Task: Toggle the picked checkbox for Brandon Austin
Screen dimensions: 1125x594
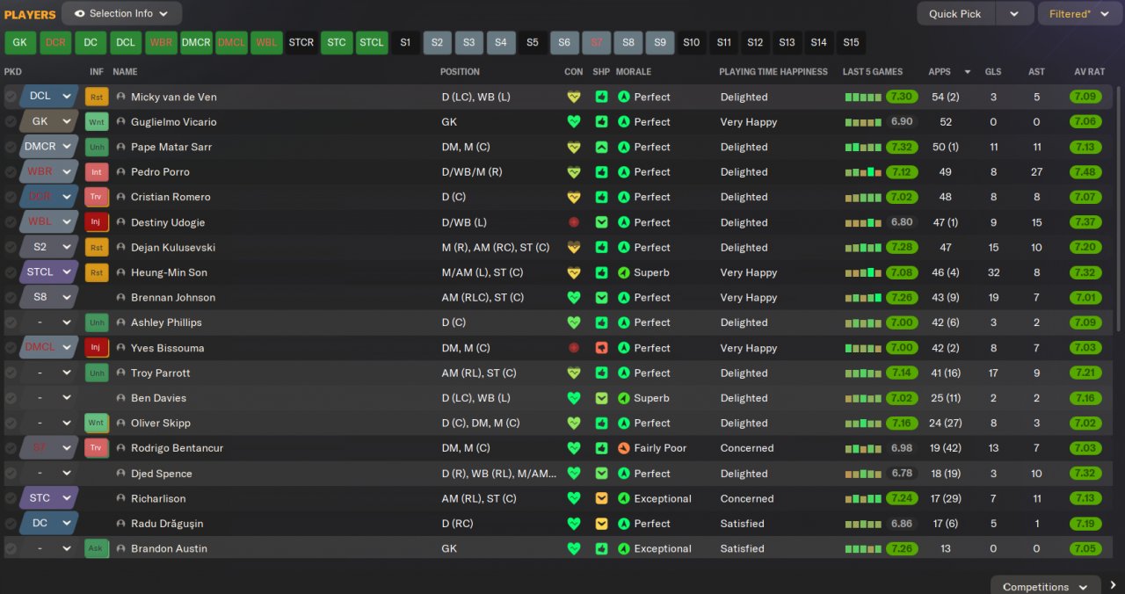Action: pos(11,548)
